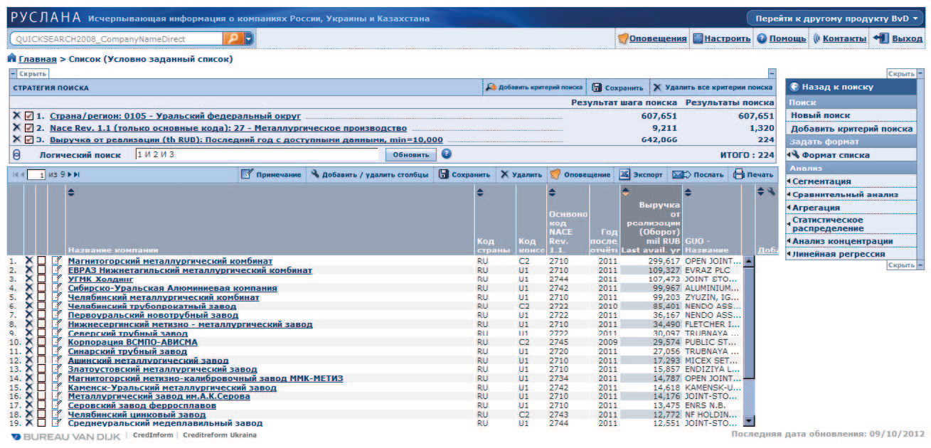Sort by the GUO - Название column arrows
Viewport: 931px width, 448px height.
pyautogui.click(x=688, y=192)
